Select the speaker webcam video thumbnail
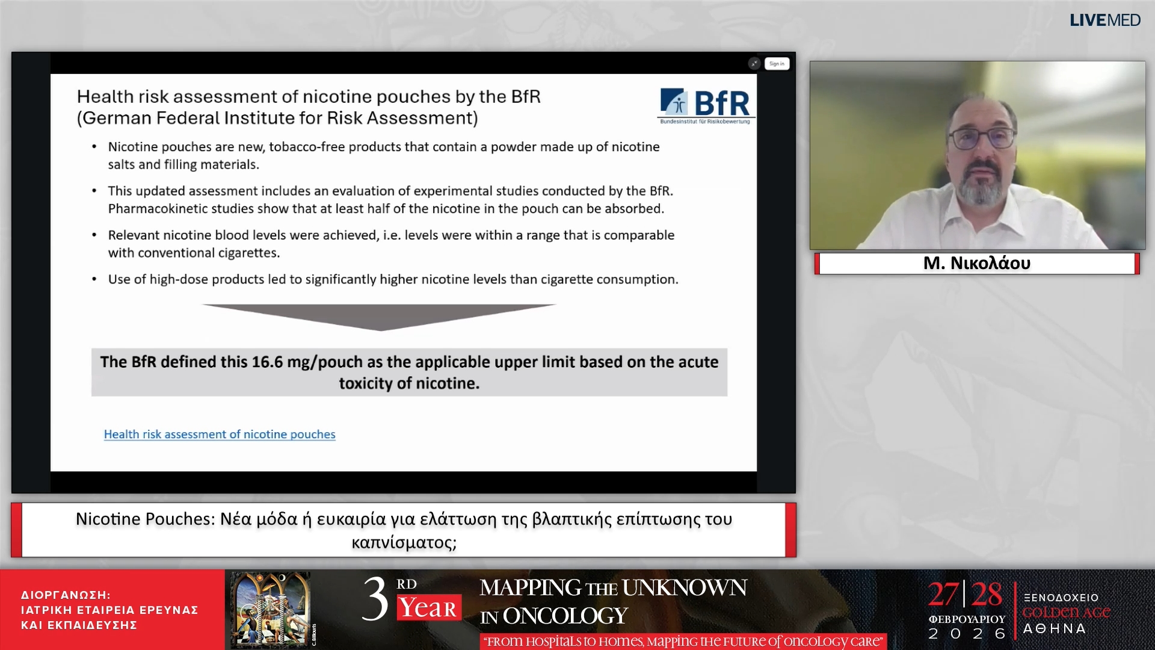 (x=977, y=155)
